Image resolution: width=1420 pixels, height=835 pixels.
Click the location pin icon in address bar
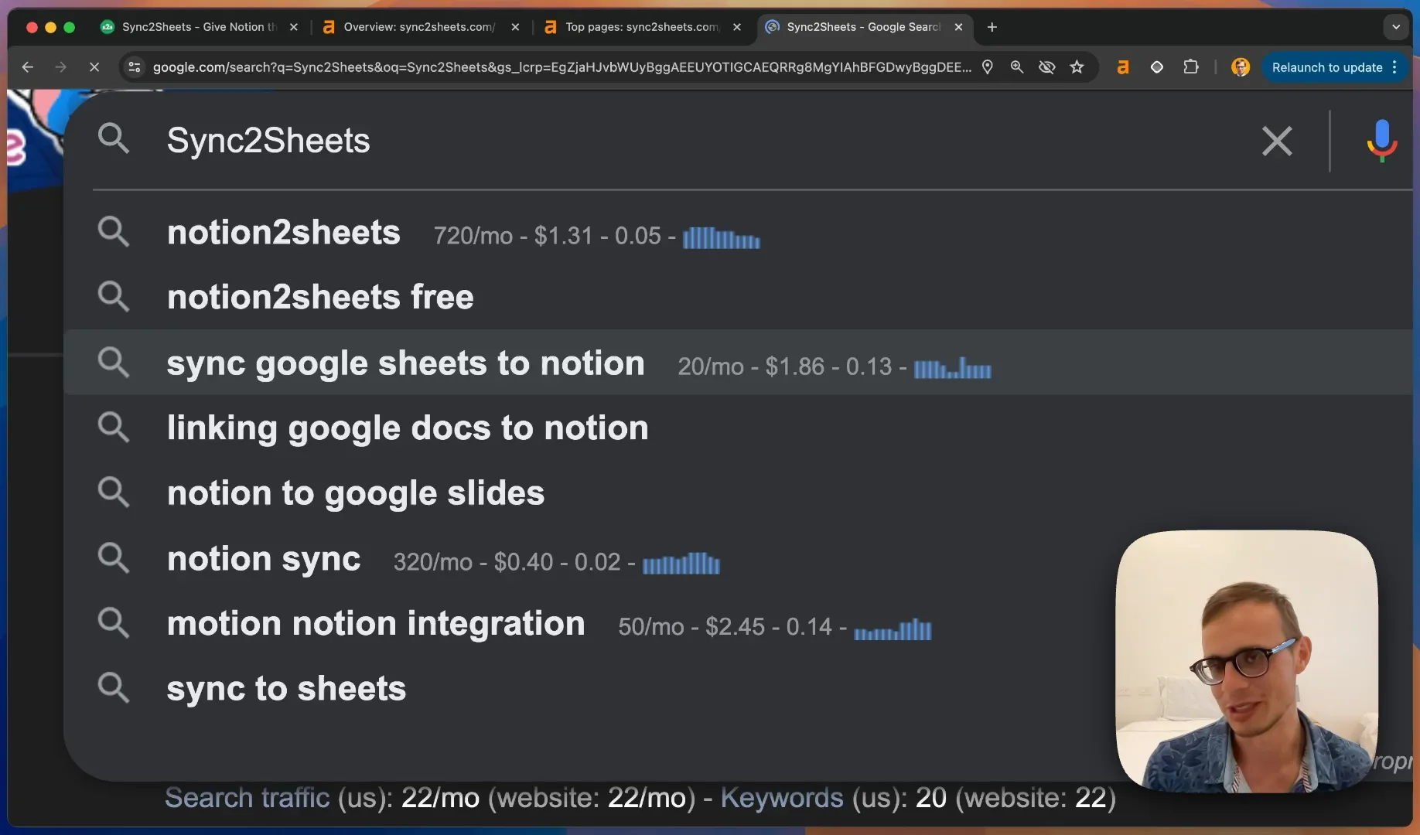(988, 67)
